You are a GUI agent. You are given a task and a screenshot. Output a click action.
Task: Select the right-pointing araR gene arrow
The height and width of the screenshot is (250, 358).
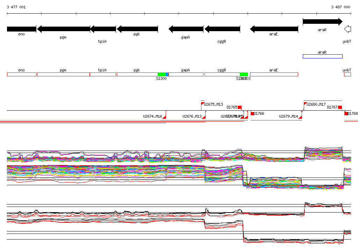click(323, 21)
